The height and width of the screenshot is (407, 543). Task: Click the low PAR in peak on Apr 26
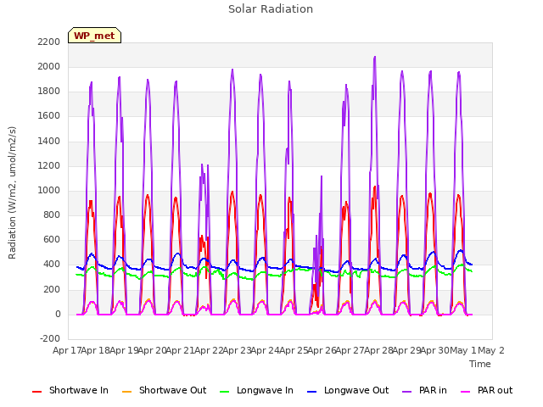pyautogui.click(x=322, y=176)
